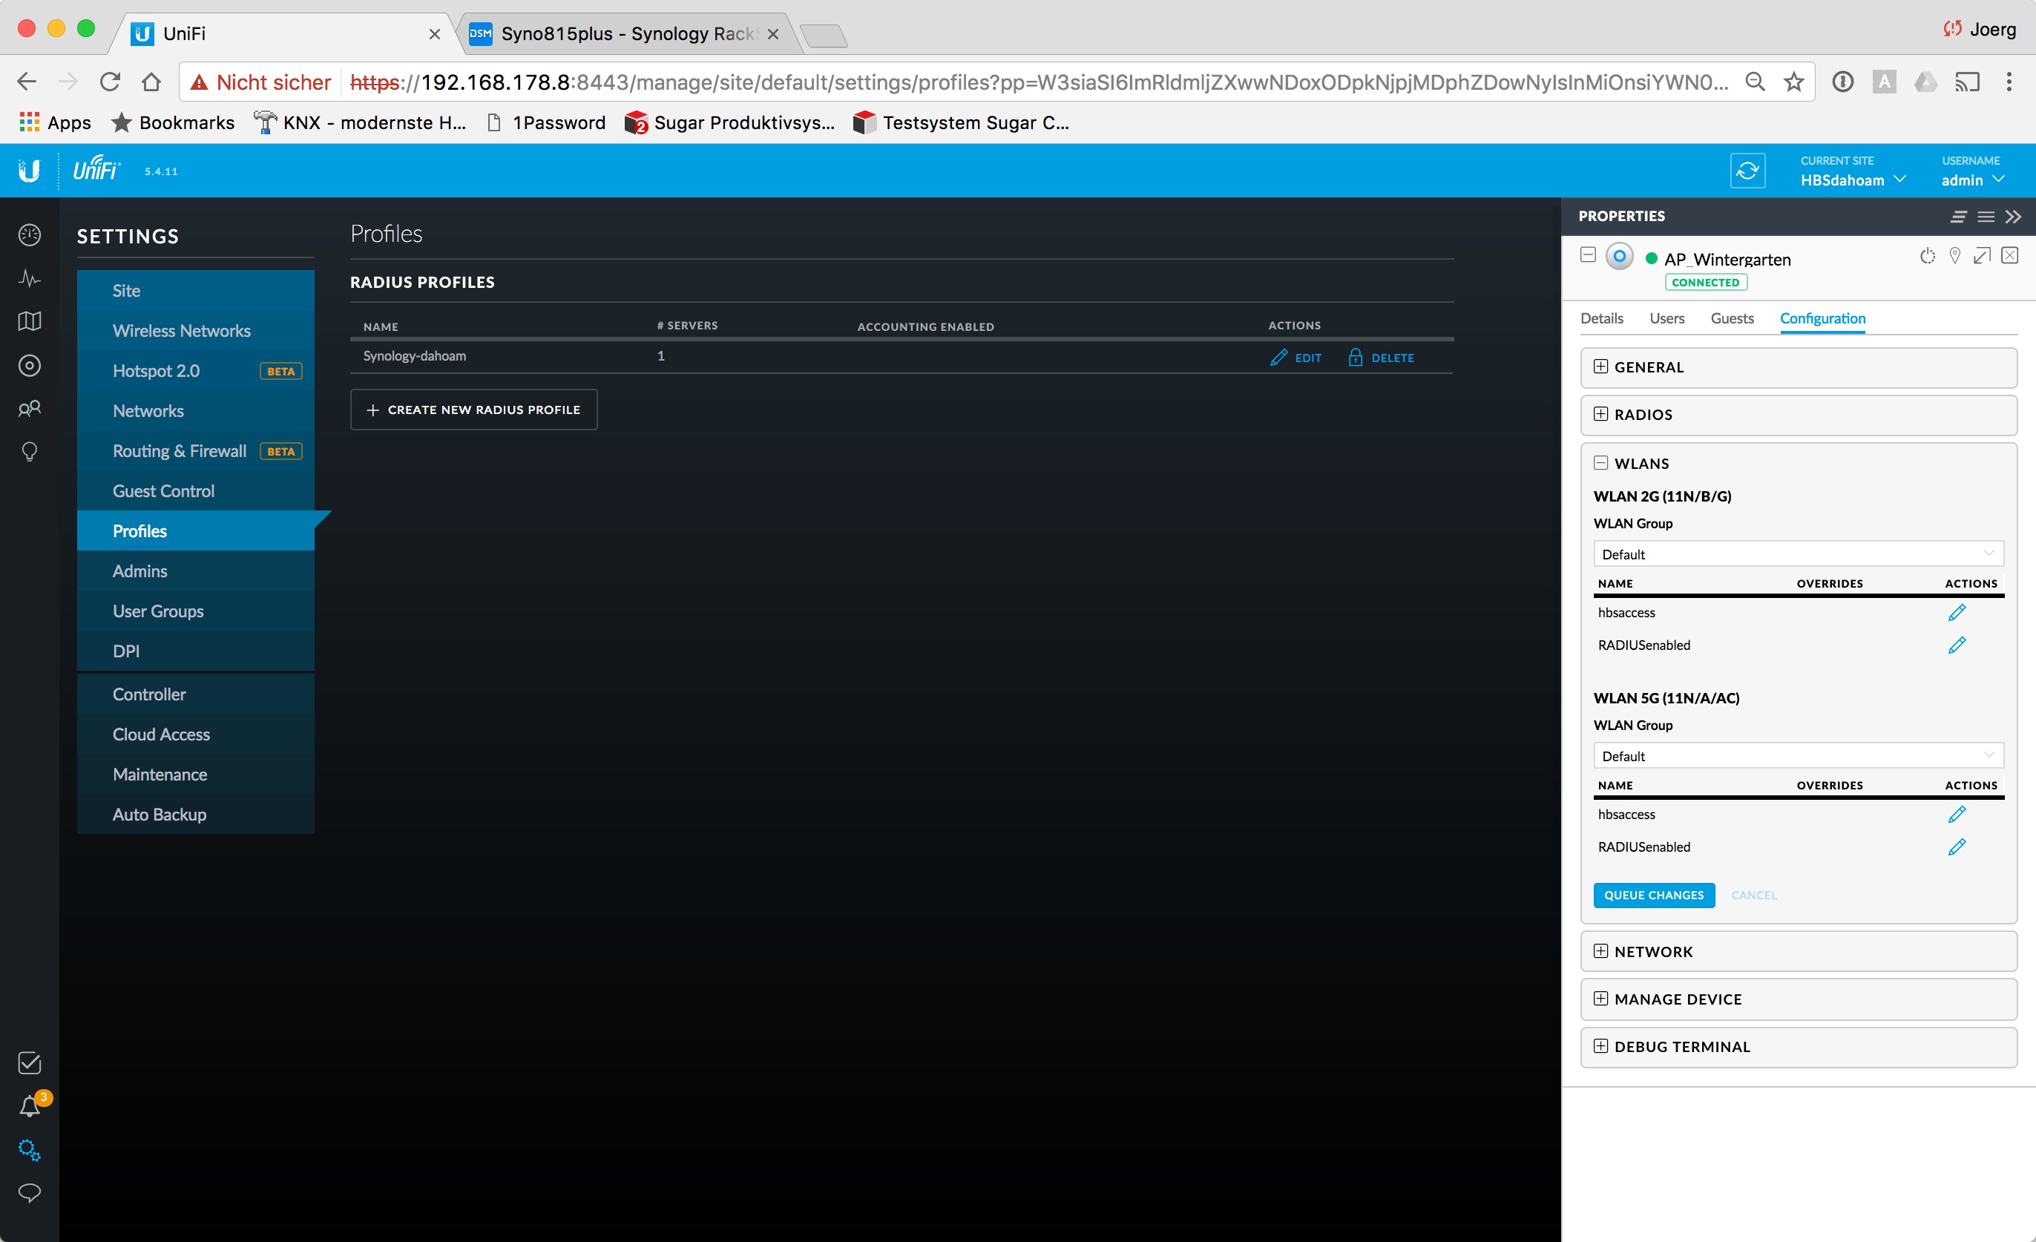Select Wireless Networks in settings menu
Screen dimensions: 2036x1242
182,331
